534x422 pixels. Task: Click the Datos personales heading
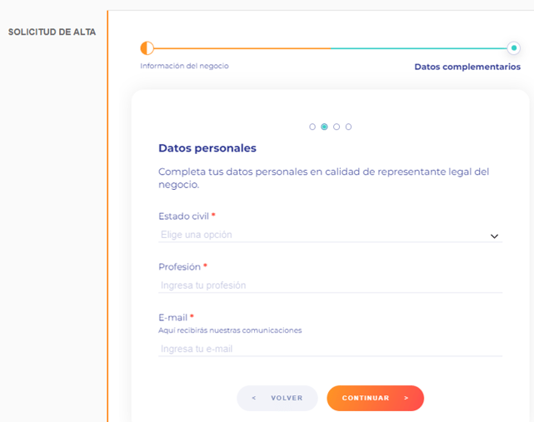(x=207, y=148)
